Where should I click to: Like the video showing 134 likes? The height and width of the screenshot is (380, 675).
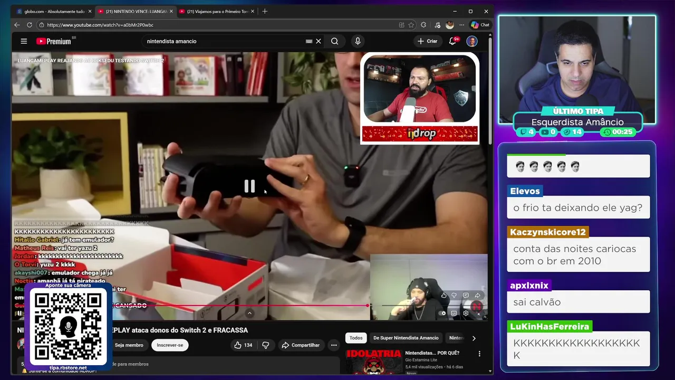(243, 345)
